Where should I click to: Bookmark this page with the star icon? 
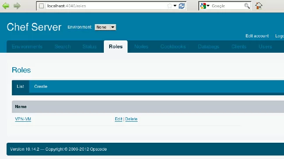point(170,6)
